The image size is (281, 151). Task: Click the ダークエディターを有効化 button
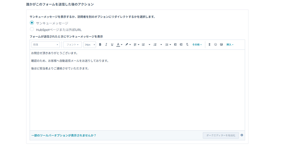click(x=221, y=136)
